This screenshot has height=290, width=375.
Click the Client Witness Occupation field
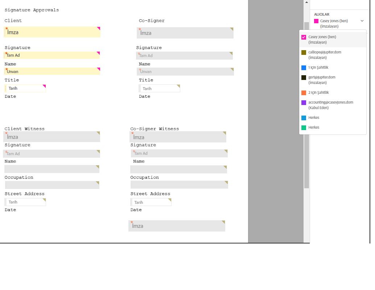tap(52, 169)
